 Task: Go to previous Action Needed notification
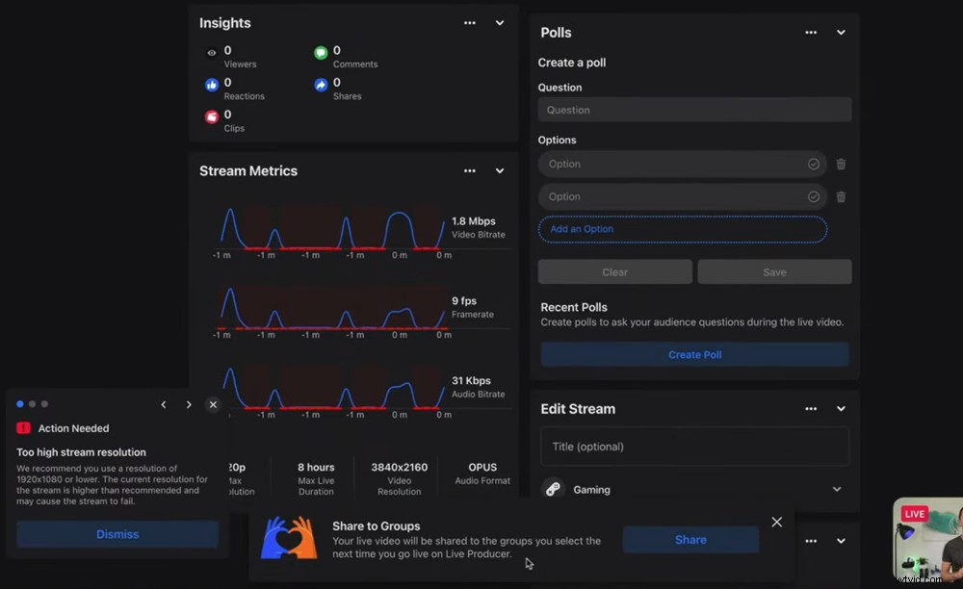pos(164,405)
